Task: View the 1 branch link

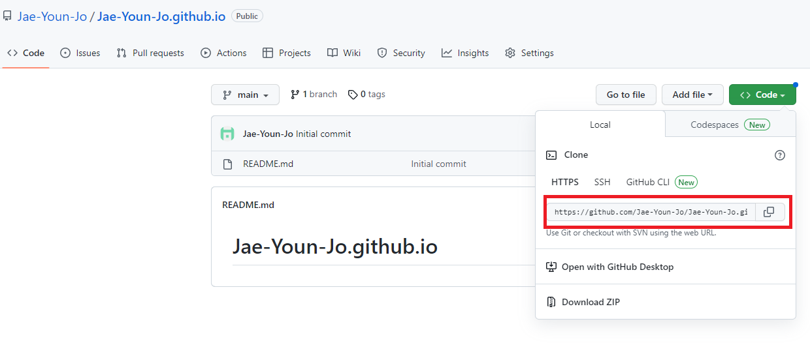Action: 314,95
